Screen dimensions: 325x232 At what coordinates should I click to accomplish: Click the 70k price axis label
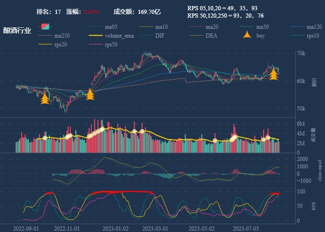(x=301, y=53)
